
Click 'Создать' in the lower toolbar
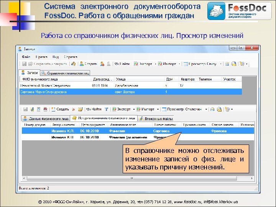pos(60,109)
